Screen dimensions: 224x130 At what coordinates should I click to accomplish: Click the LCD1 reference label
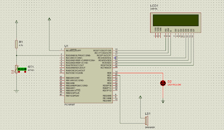click(154, 6)
